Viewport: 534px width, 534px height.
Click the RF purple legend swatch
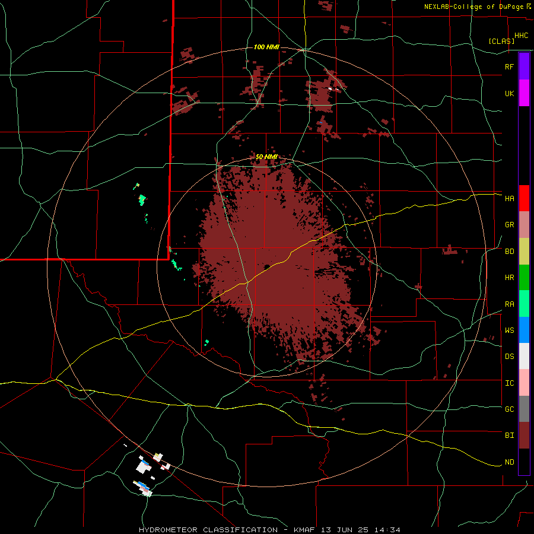point(524,66)
